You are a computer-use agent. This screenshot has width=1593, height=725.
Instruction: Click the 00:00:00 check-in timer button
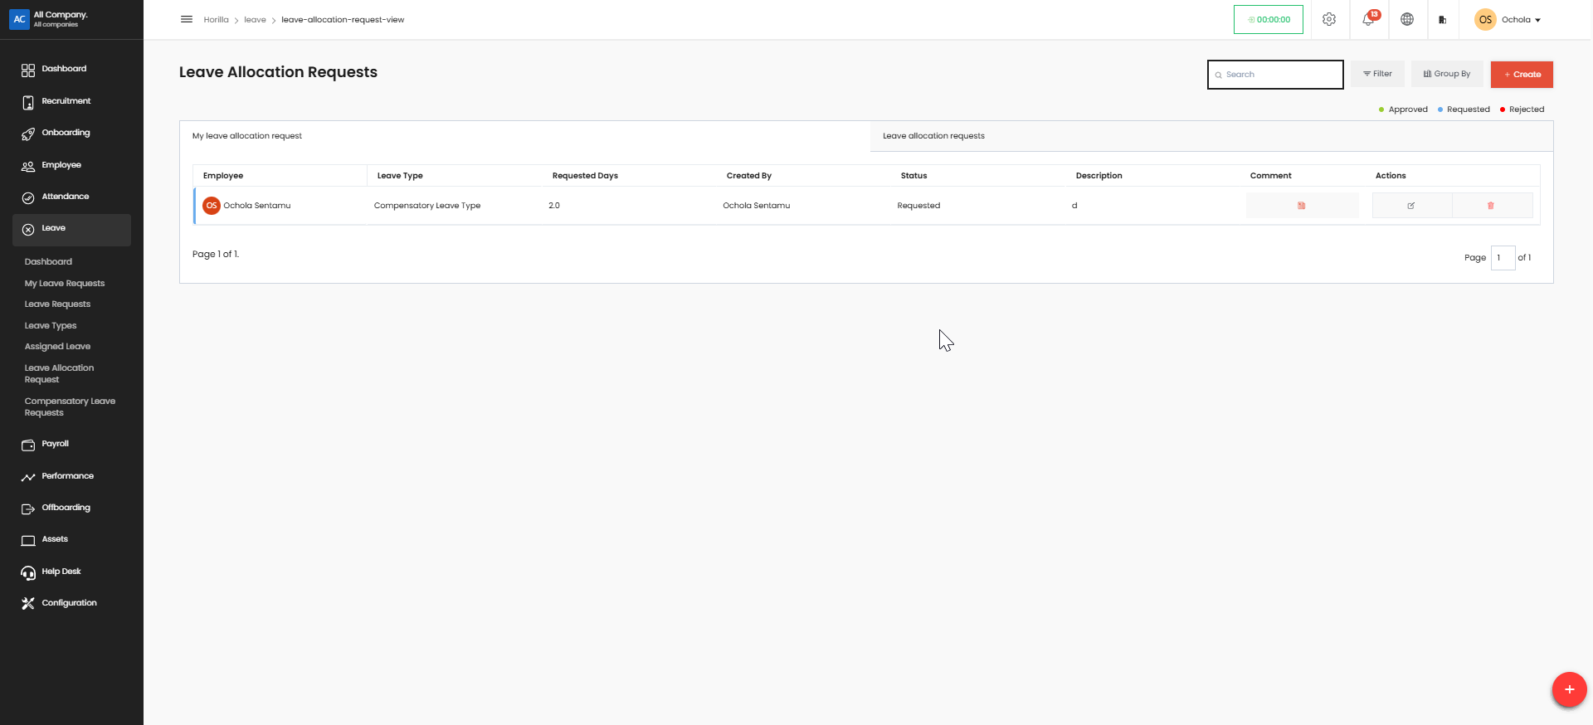[1268, 20]
